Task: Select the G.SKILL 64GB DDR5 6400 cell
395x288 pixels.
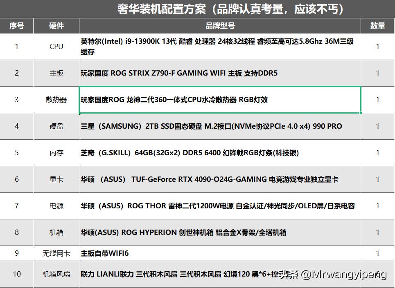Action: coord(220,153)
